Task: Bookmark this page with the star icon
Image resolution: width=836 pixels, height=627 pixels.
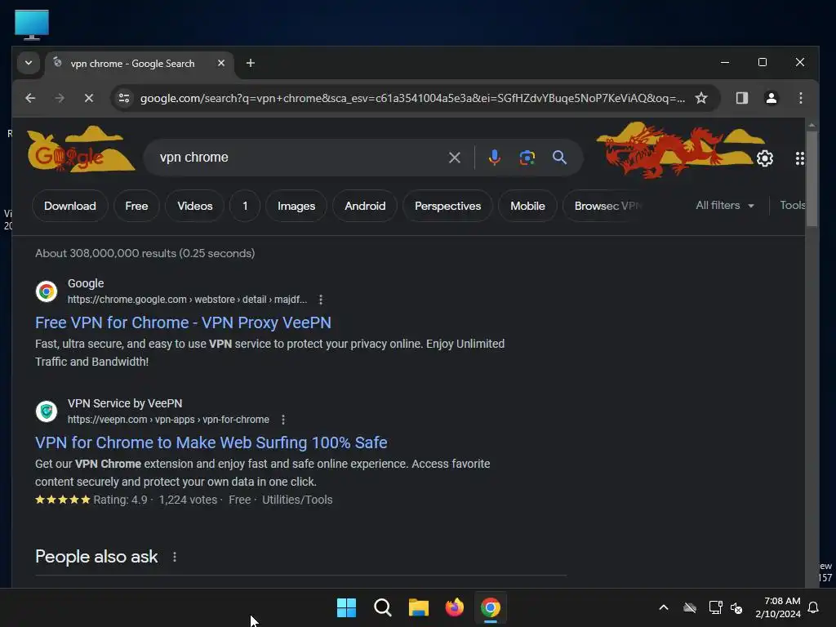Action: click(x=701, y=98)
